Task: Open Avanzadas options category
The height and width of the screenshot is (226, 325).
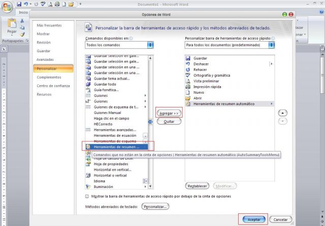Action: click(x=45, y=59)
